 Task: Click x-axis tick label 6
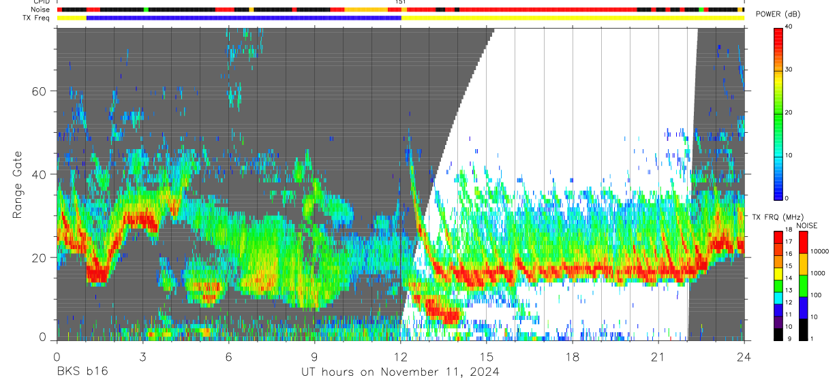coord(228,356)
